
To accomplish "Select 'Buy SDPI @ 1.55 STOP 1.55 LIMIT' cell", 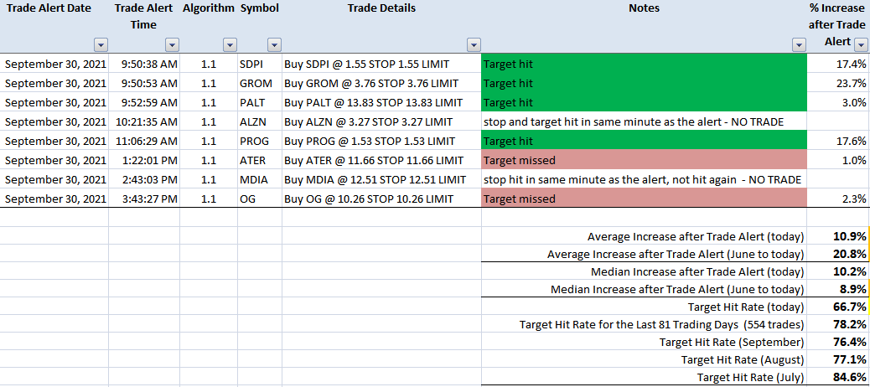I will pos(381,64).
